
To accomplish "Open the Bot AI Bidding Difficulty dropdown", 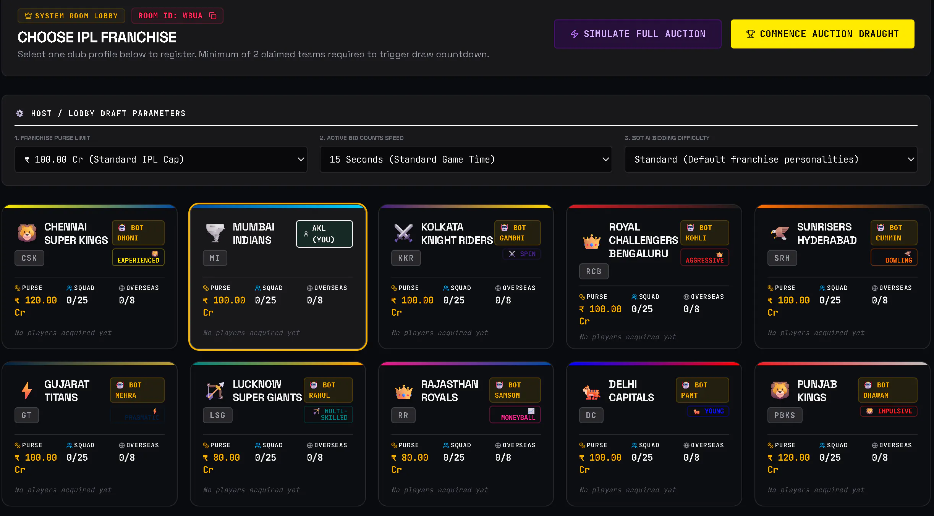I will 771,160.
